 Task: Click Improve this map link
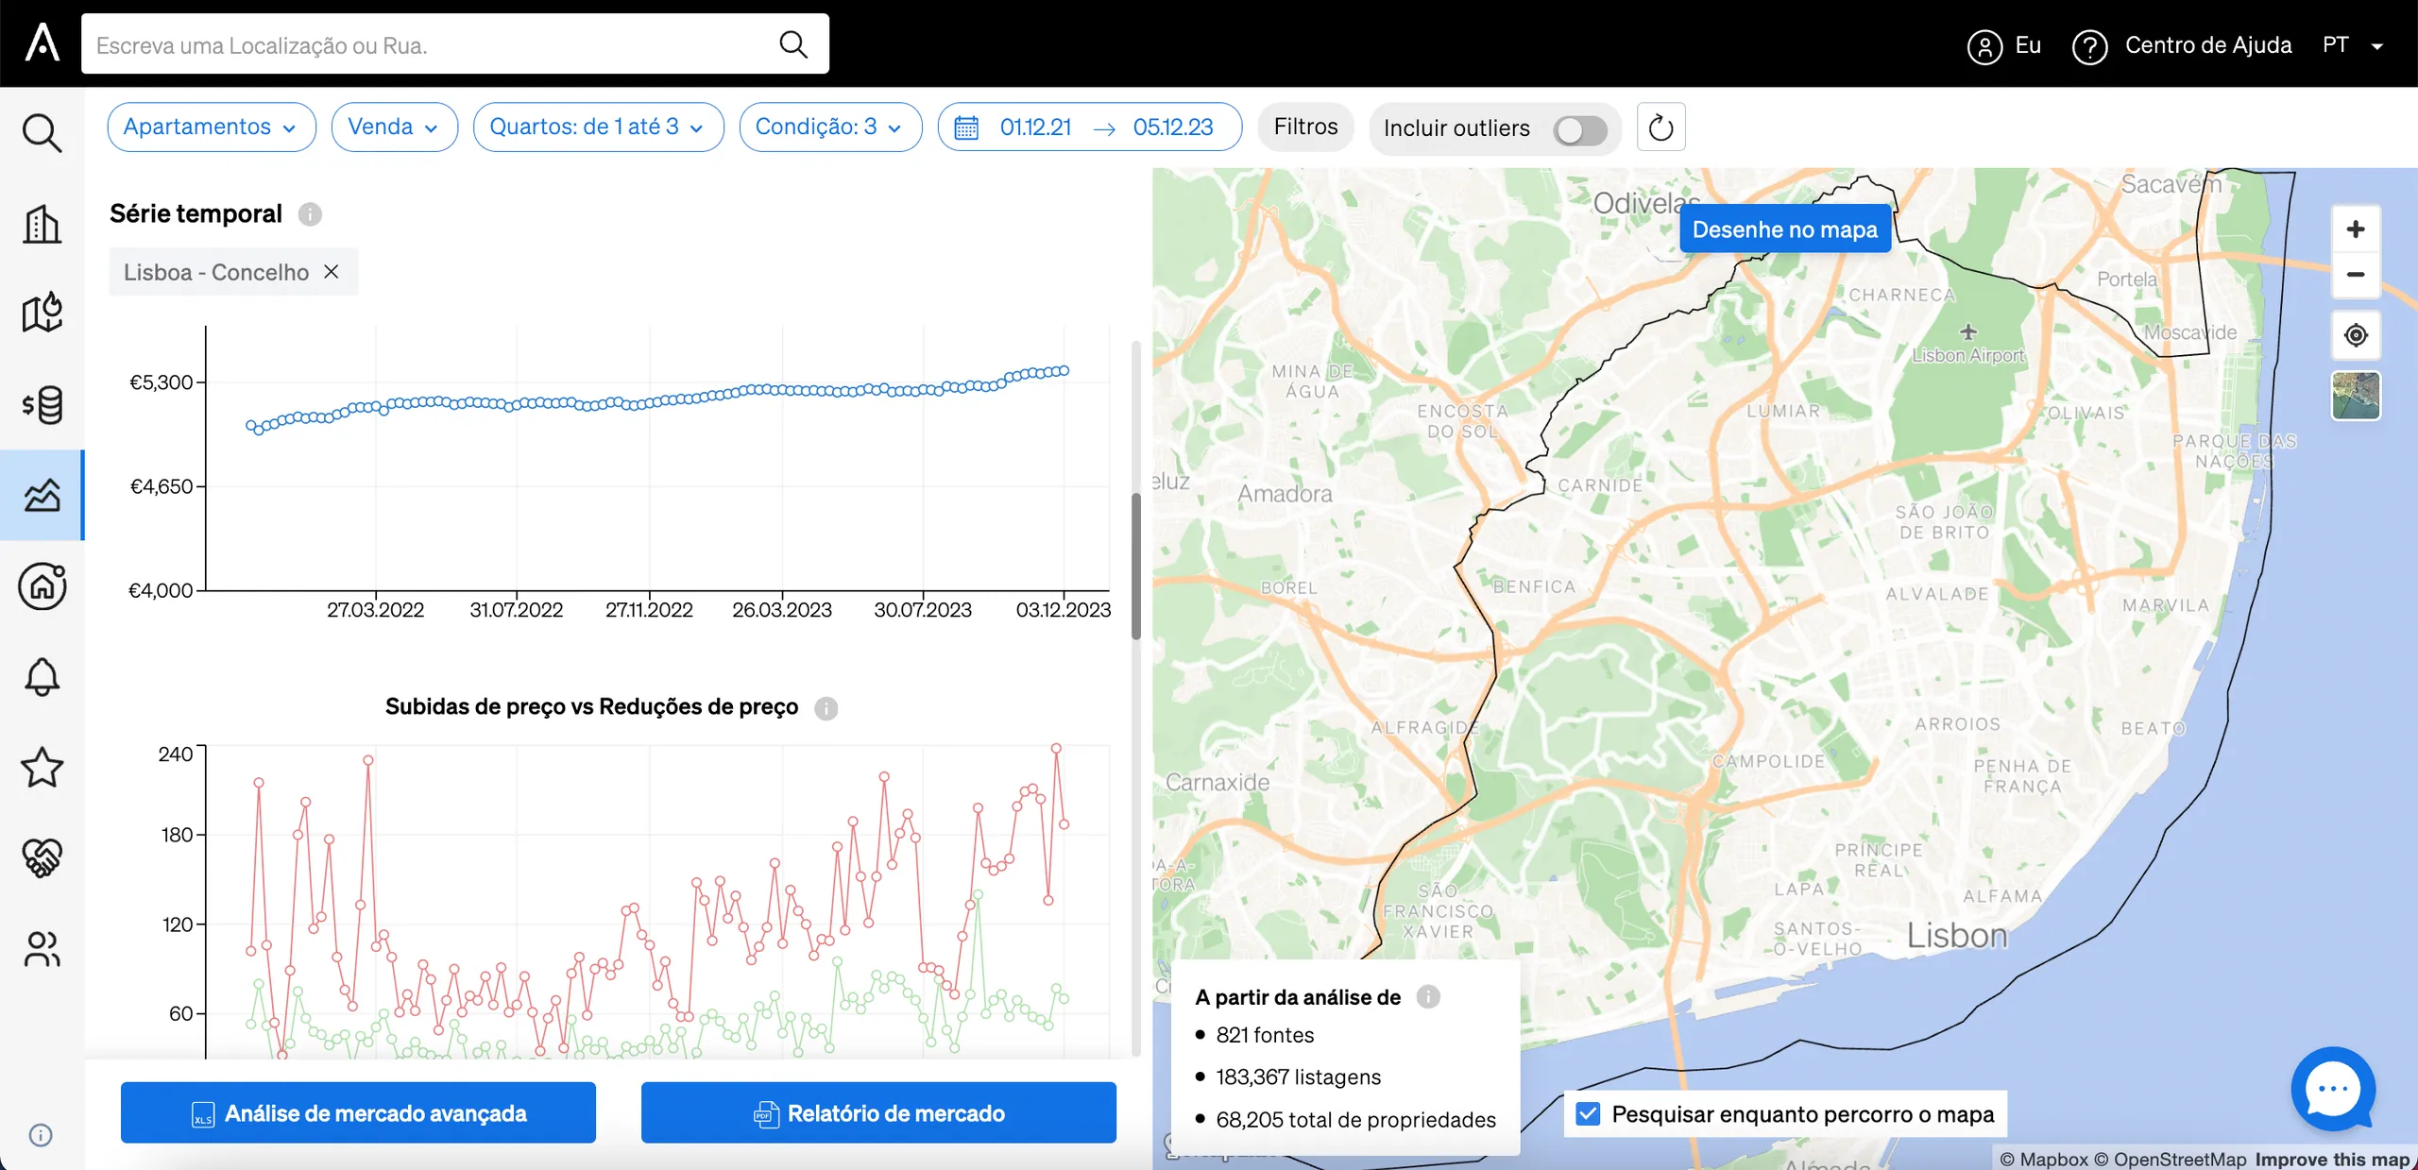2332,1159
